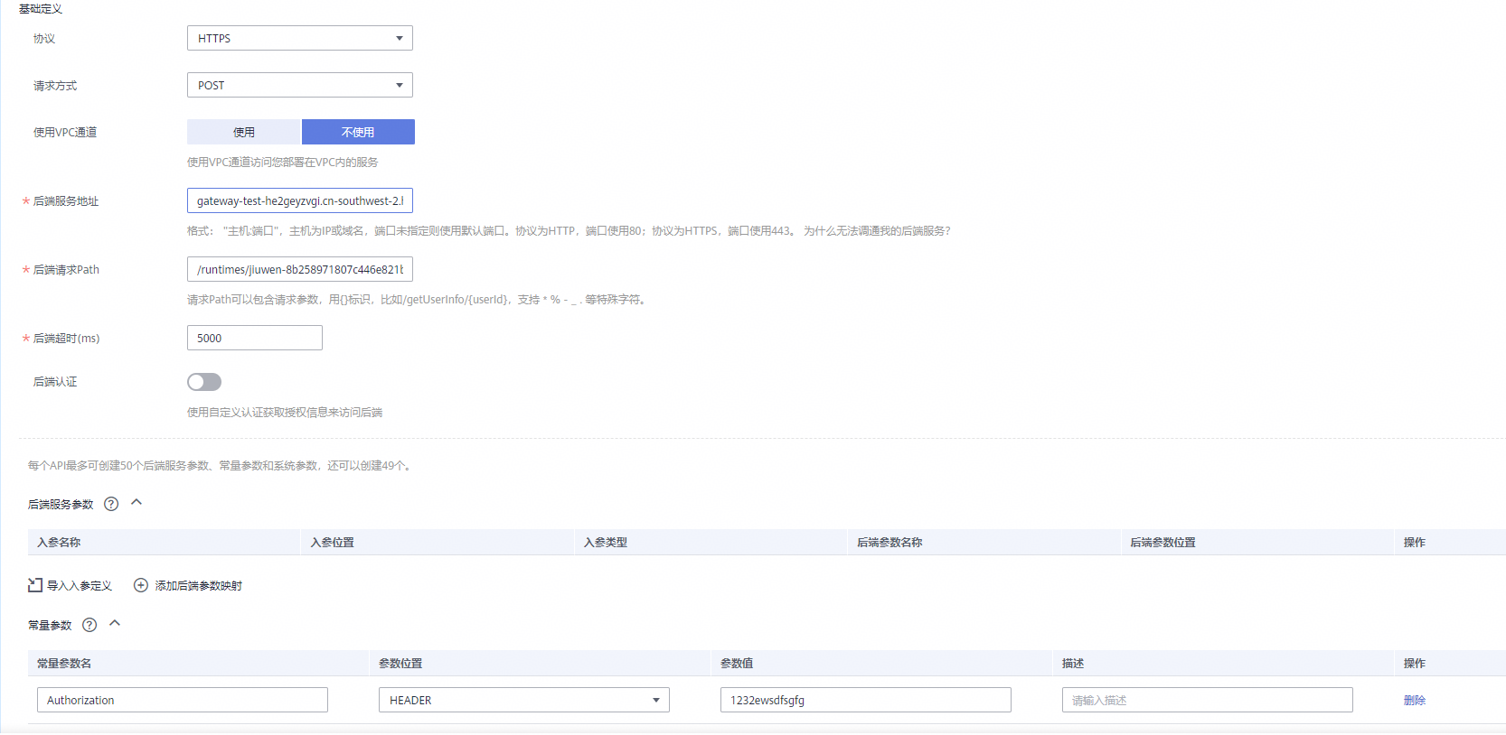Image resolution: width=1506 pixels, height=735 pixels.
Task: Select 不使用 for VPC通道
Action: point(358,132)
